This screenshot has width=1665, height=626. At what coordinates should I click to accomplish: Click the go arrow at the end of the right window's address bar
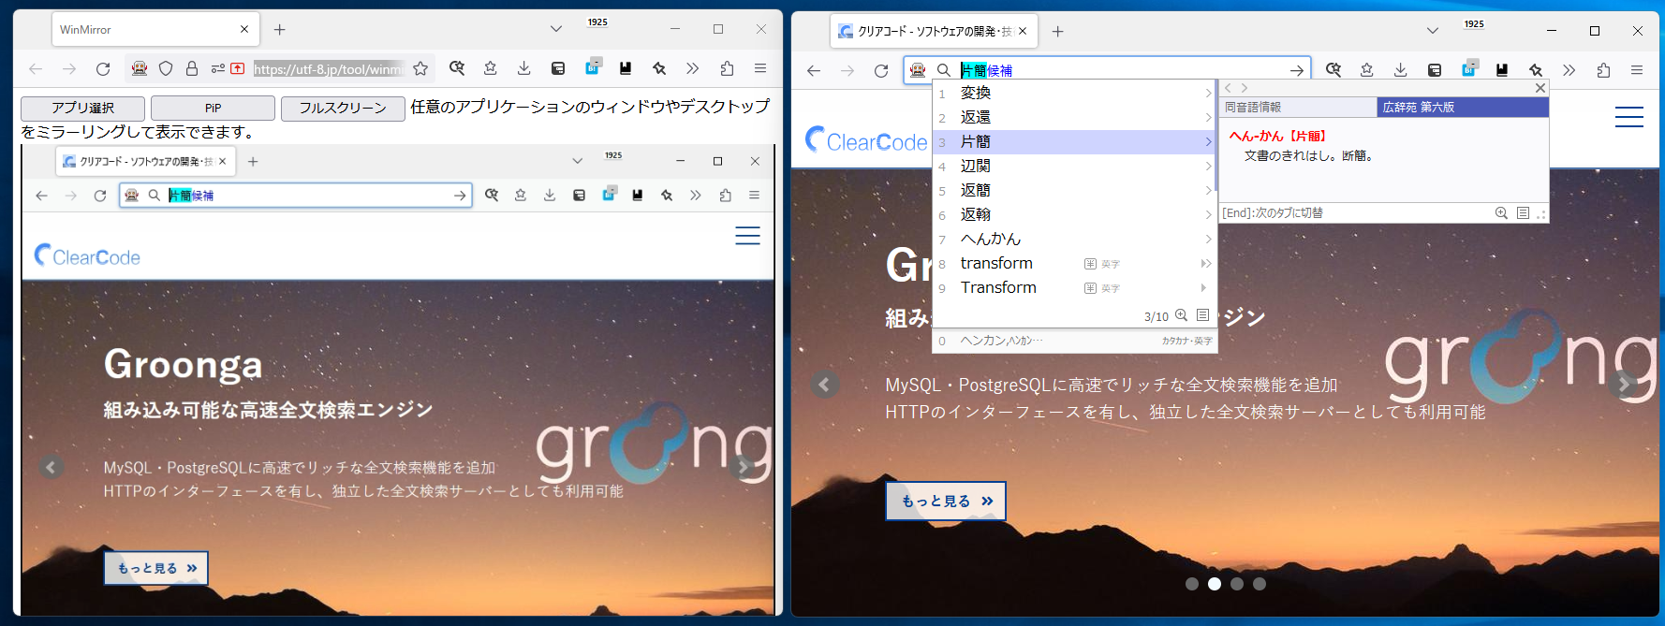pos(1297,70)
